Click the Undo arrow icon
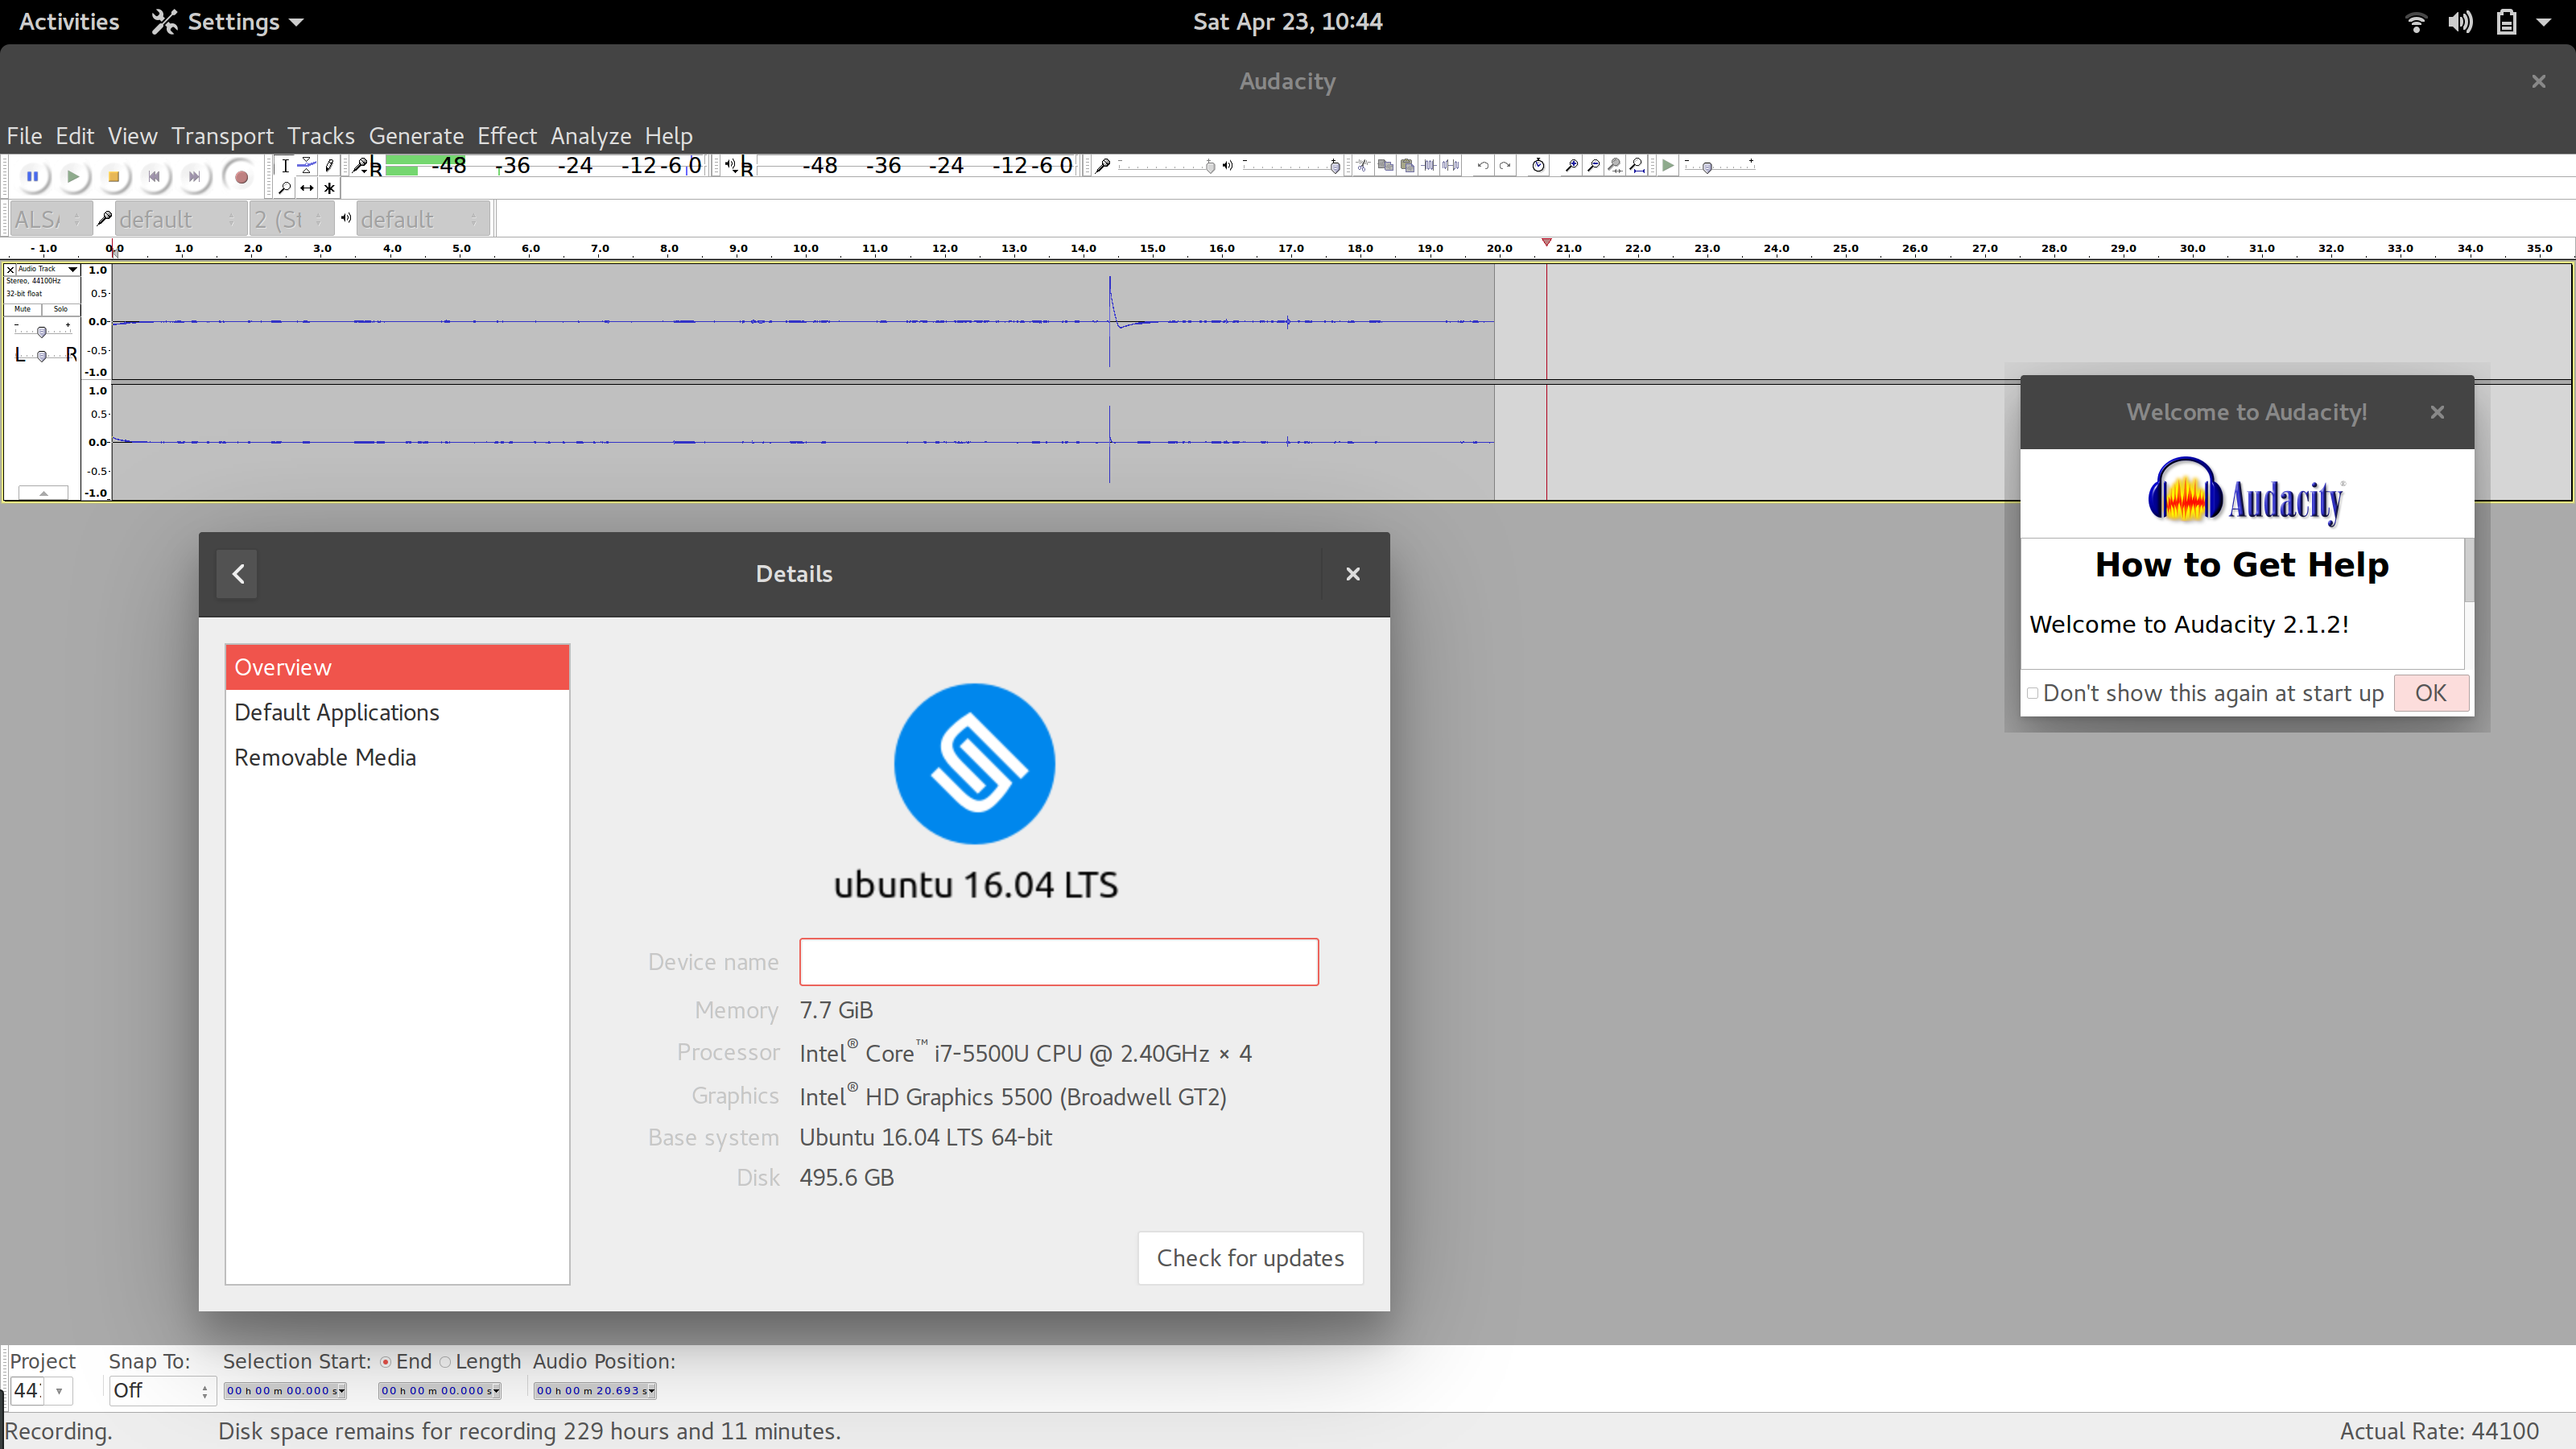Screen dimensions: 2576x1449 point(1483,166)
